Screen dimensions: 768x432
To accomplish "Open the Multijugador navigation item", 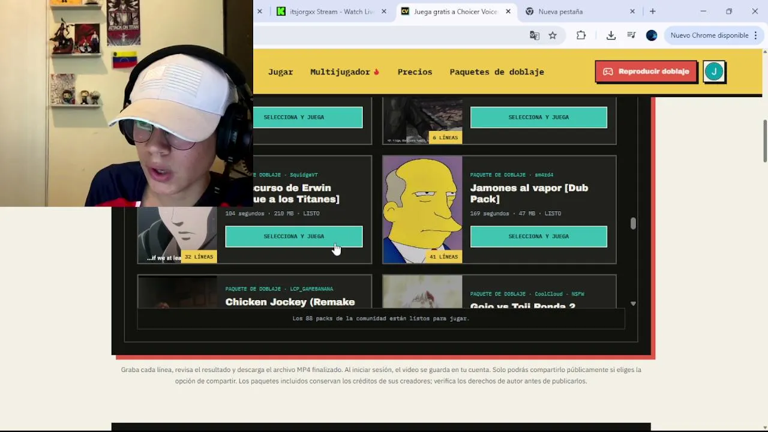I will [x=345, y=71].
